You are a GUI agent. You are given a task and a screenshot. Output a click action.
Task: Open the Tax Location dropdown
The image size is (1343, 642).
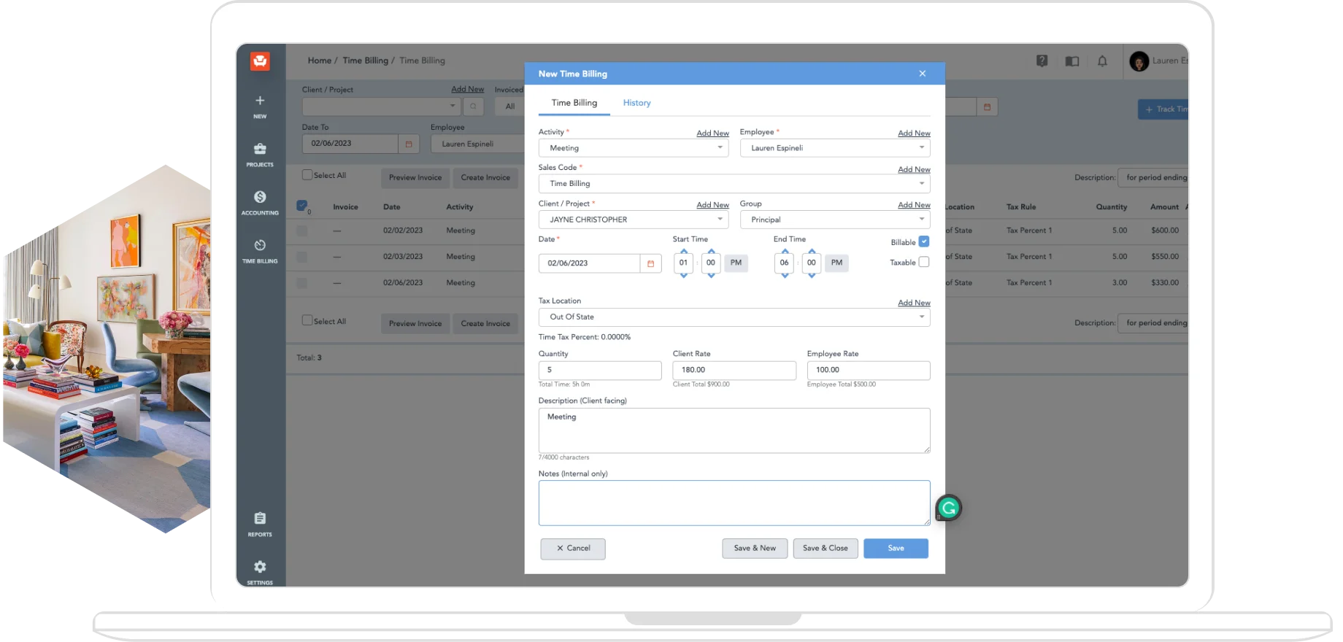734,317
